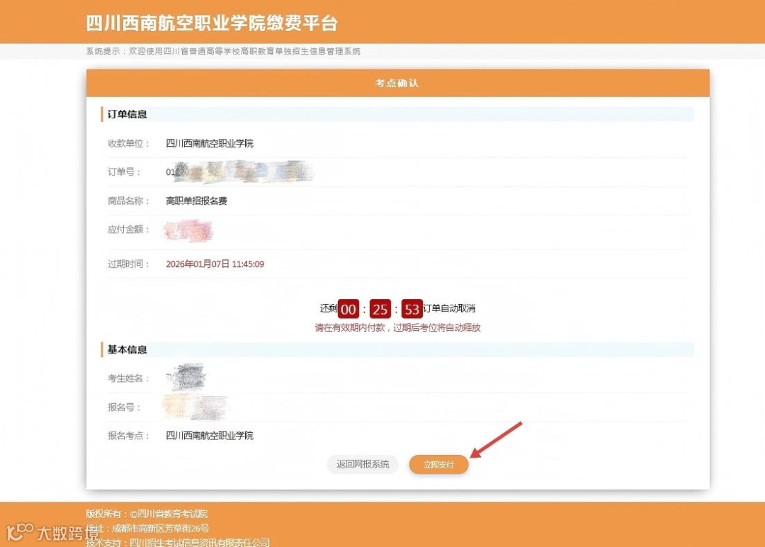
Task: Click the 应付金额 field label
Action: pos(127,230)
